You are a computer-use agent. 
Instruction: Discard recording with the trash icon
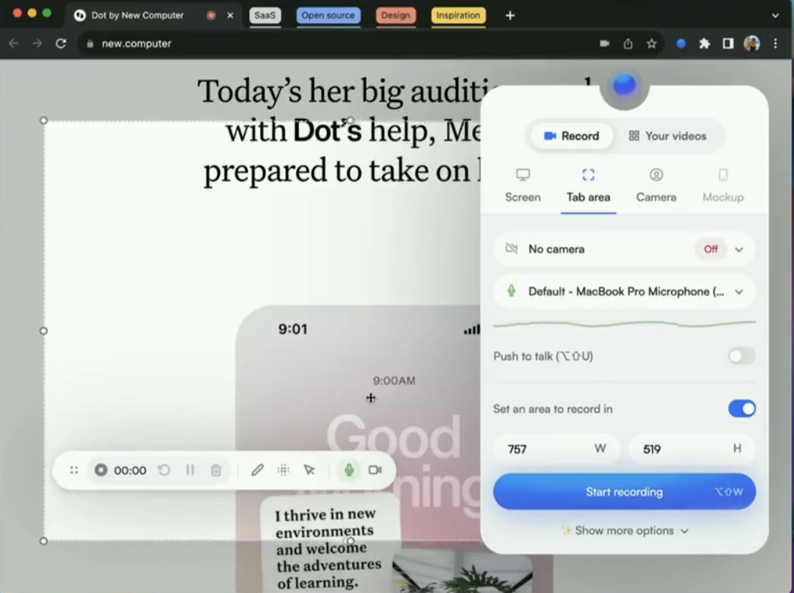(x=216, y=470)
